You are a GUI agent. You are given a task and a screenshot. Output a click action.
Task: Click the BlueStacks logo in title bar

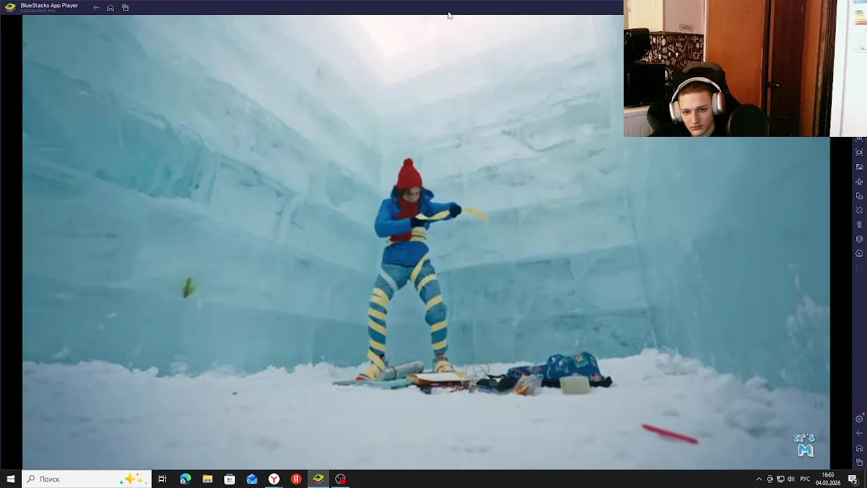pyautogui.click(x=10, y=7)
